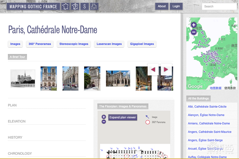
Task: Click the Expand plan viewer button
Action: pyautogui.click(x=122, y=118)
